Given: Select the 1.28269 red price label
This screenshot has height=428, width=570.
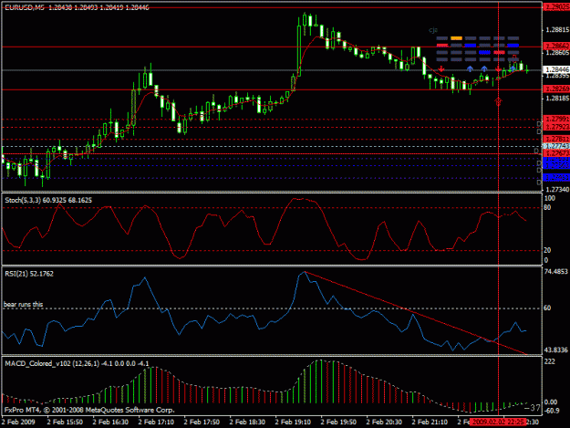Looking at the screenshot, I should [555, 89].
